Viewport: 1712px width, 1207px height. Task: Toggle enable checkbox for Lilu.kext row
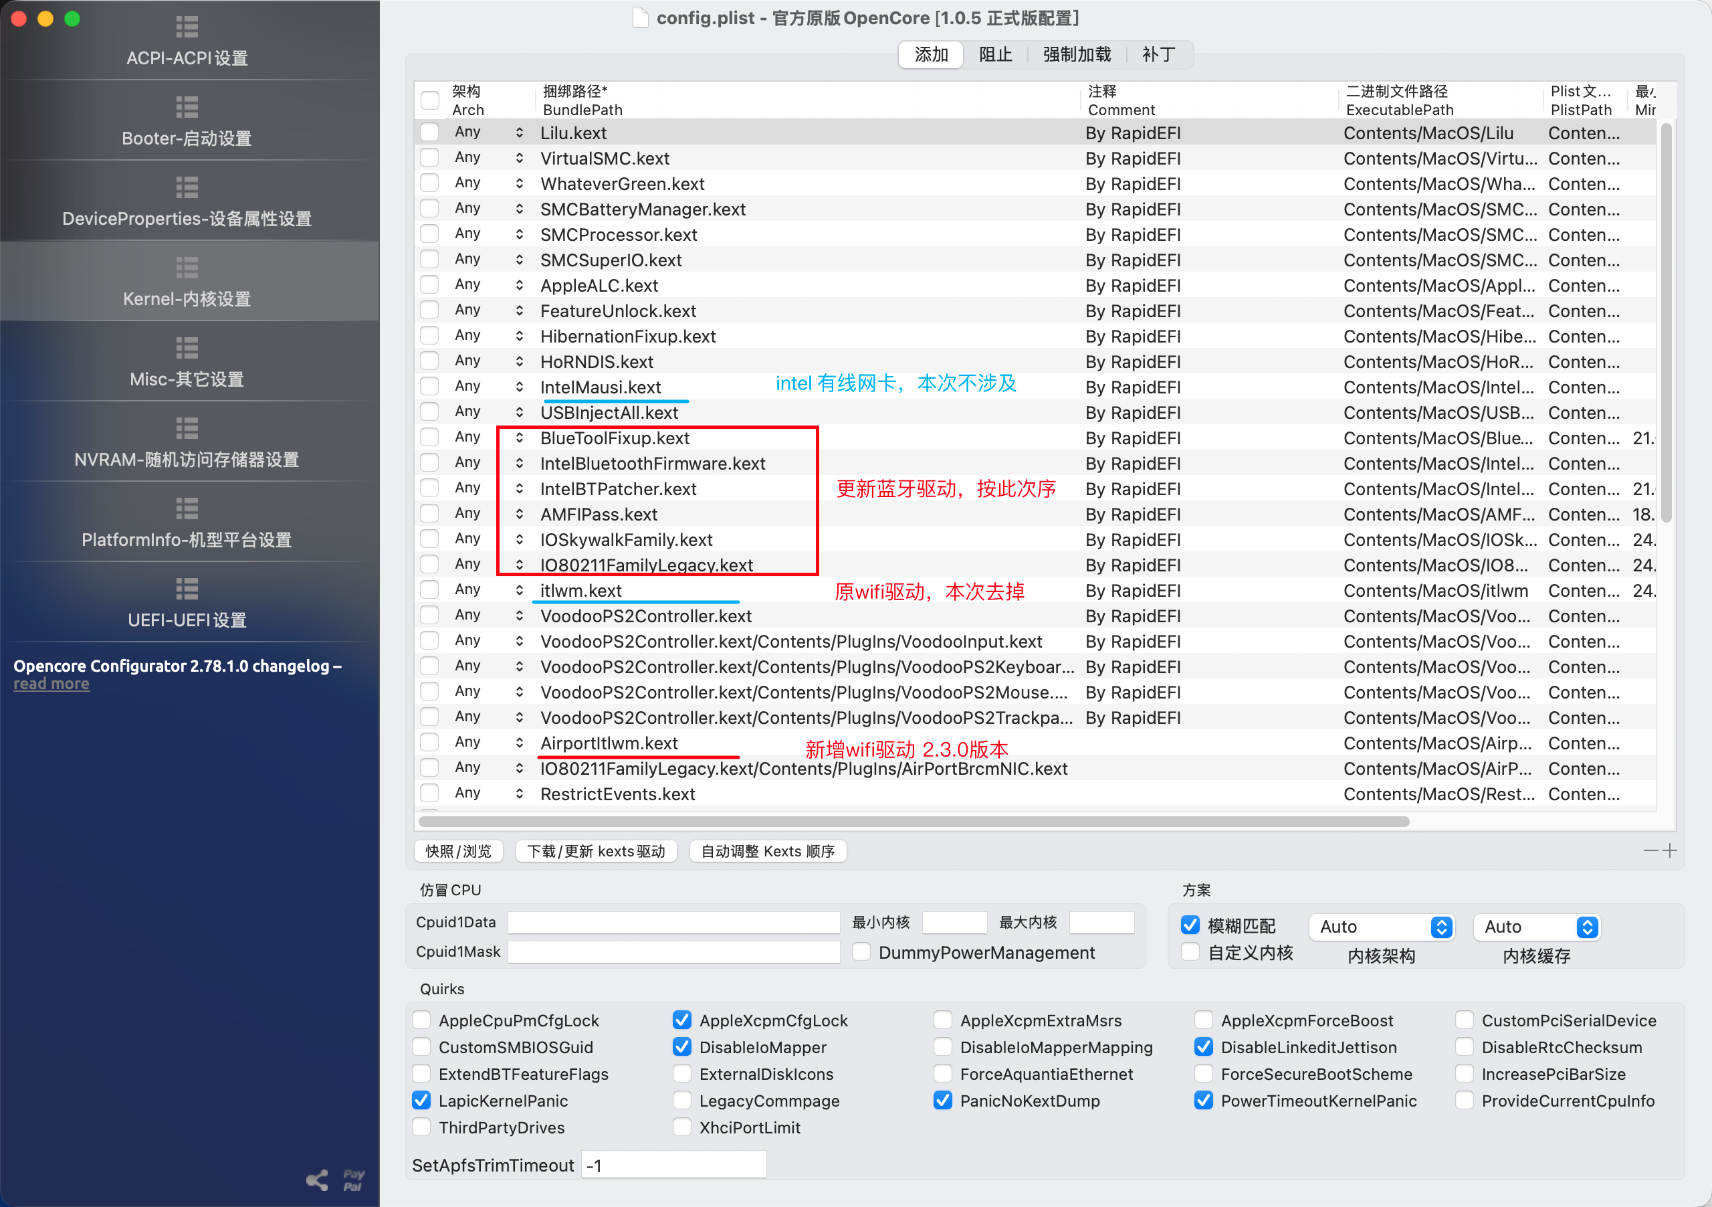tap(429, 132)
